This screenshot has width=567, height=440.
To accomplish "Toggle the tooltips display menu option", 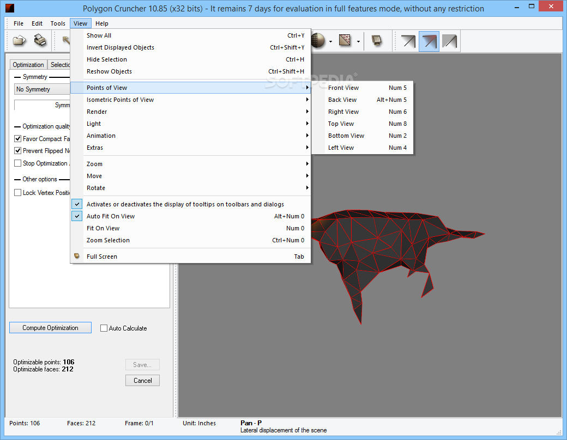I will click(x=191, y=204).
